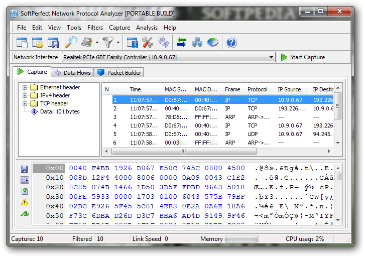
Task: Open the Capture menu
Action: coord(119,28)
